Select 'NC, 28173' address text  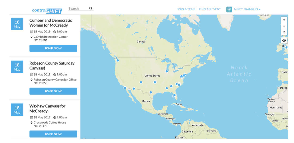[41, 126]
